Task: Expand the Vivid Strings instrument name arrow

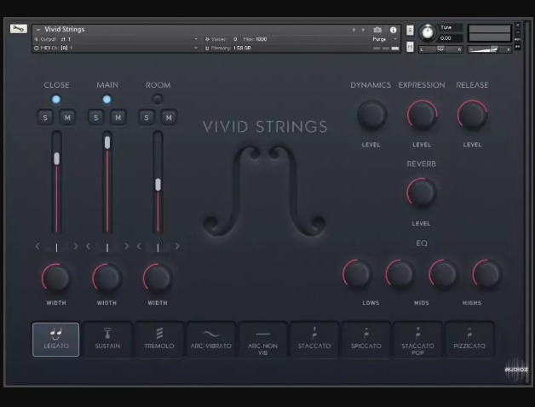Action: 38,30
